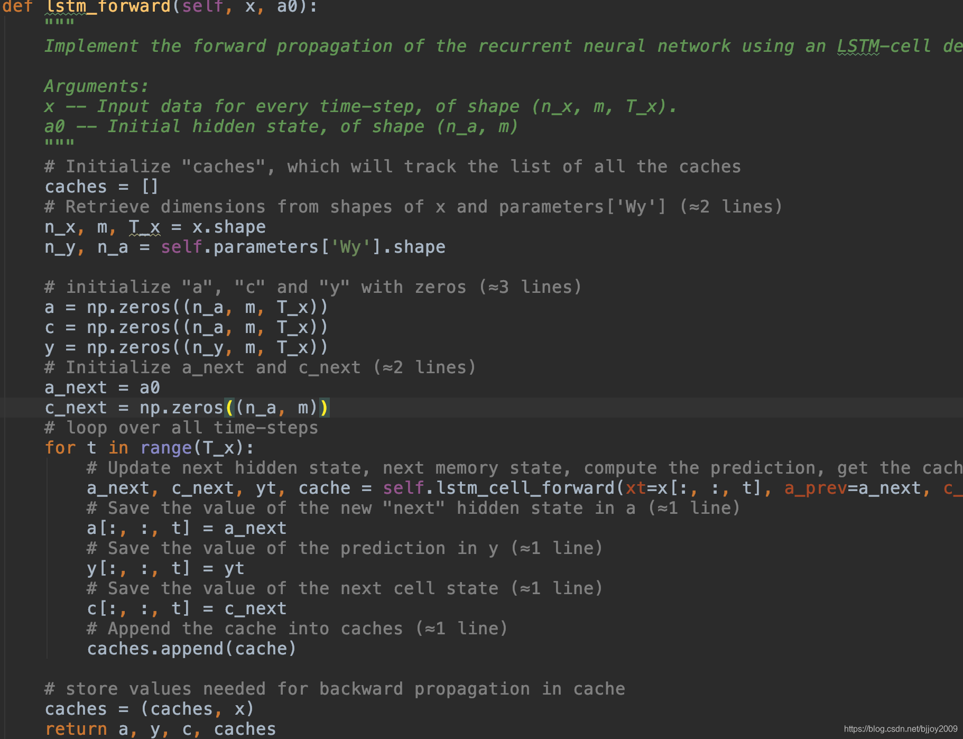This screenshot has height=739, width=963.
Task: Click the 'return a, y, c, caches' line
Action: pyautogui.click(x=161, y=729)
